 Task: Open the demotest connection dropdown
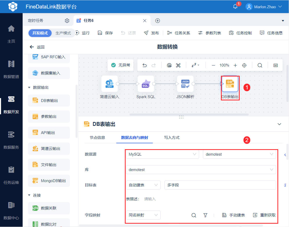point(239,154)
